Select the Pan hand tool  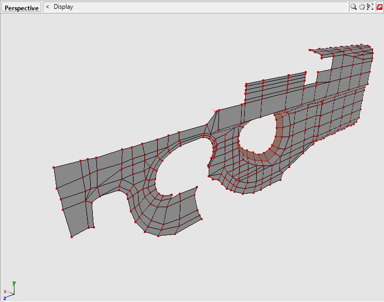click(362, 7)
